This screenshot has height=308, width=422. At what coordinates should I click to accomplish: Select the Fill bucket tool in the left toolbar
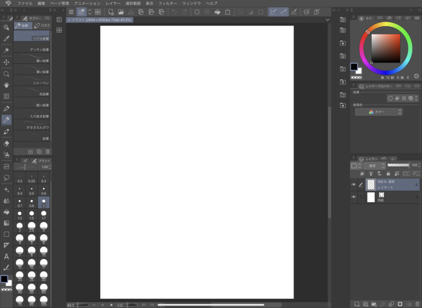click(x=6, y=212)
